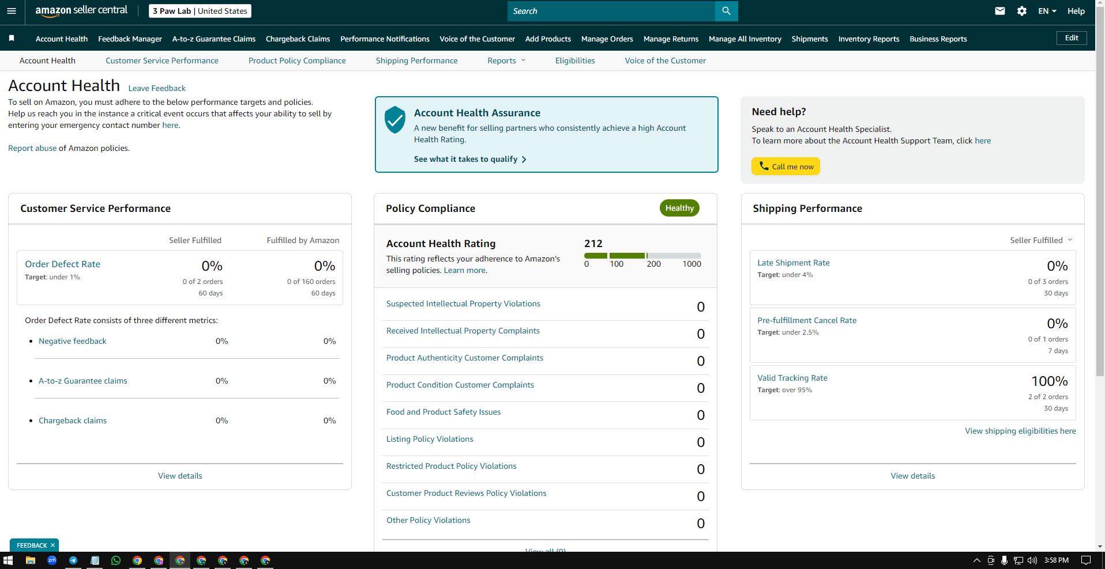Screen dimensions: 1105x569
Task: Go to Shipments in the top navigation
Action: pos(810,39)
